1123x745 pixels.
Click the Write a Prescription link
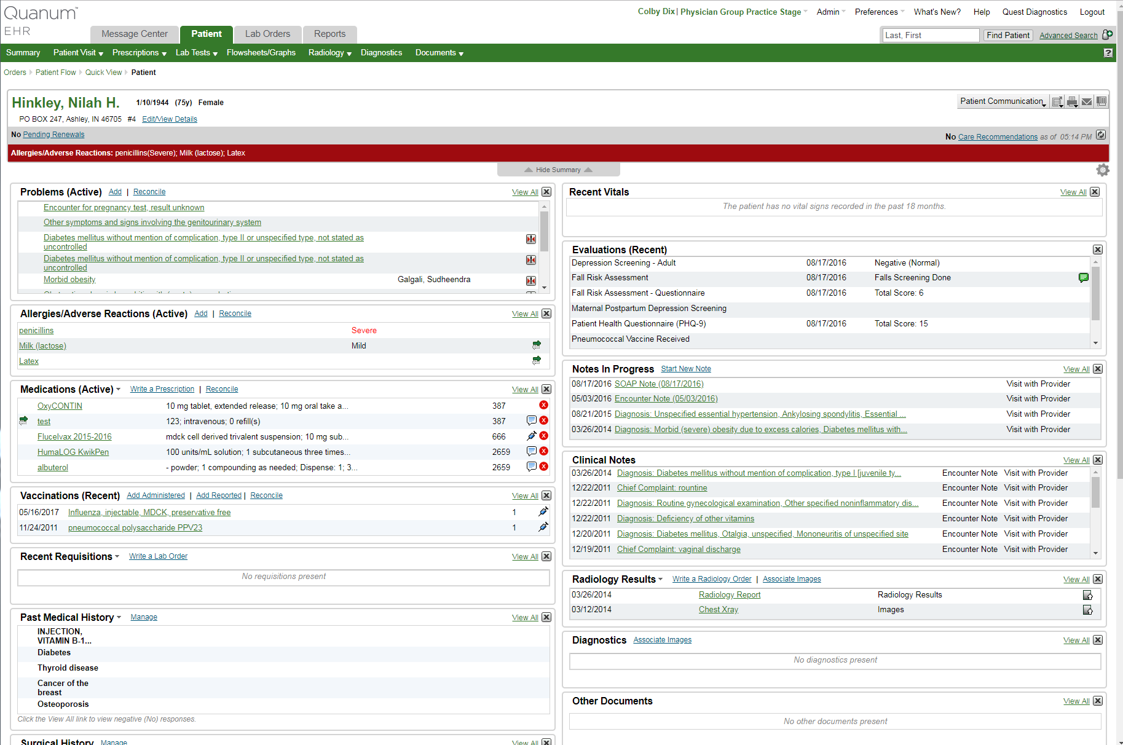point(162,388)
